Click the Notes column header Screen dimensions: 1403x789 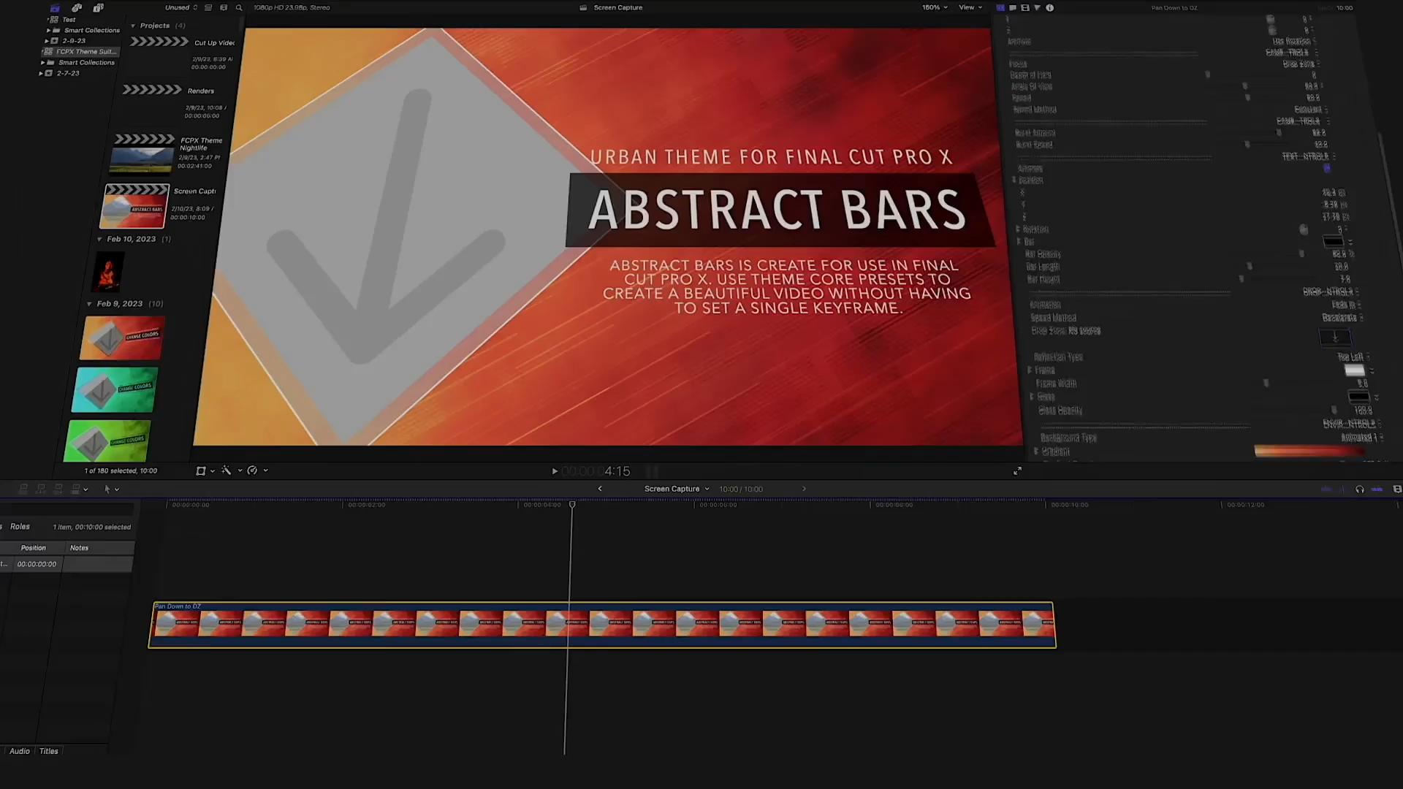pos(79,548)
